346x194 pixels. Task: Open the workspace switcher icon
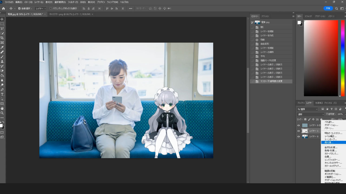(x=342, y=8)
